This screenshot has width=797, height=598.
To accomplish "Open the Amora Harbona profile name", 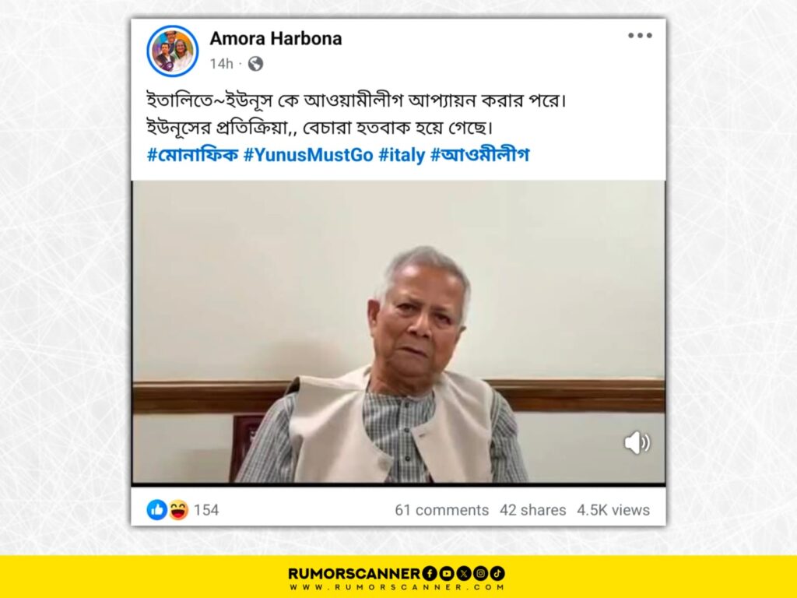I will point(276,39).
